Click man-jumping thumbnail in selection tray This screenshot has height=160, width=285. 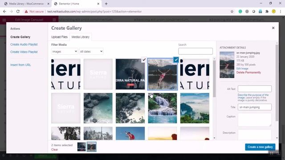[x=91, y=147]
